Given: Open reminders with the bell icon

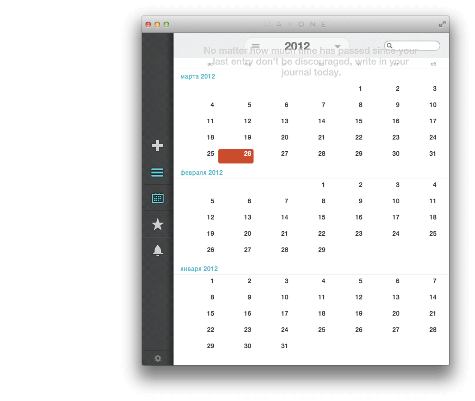Looking at the screenshot, I should [158, 251].
